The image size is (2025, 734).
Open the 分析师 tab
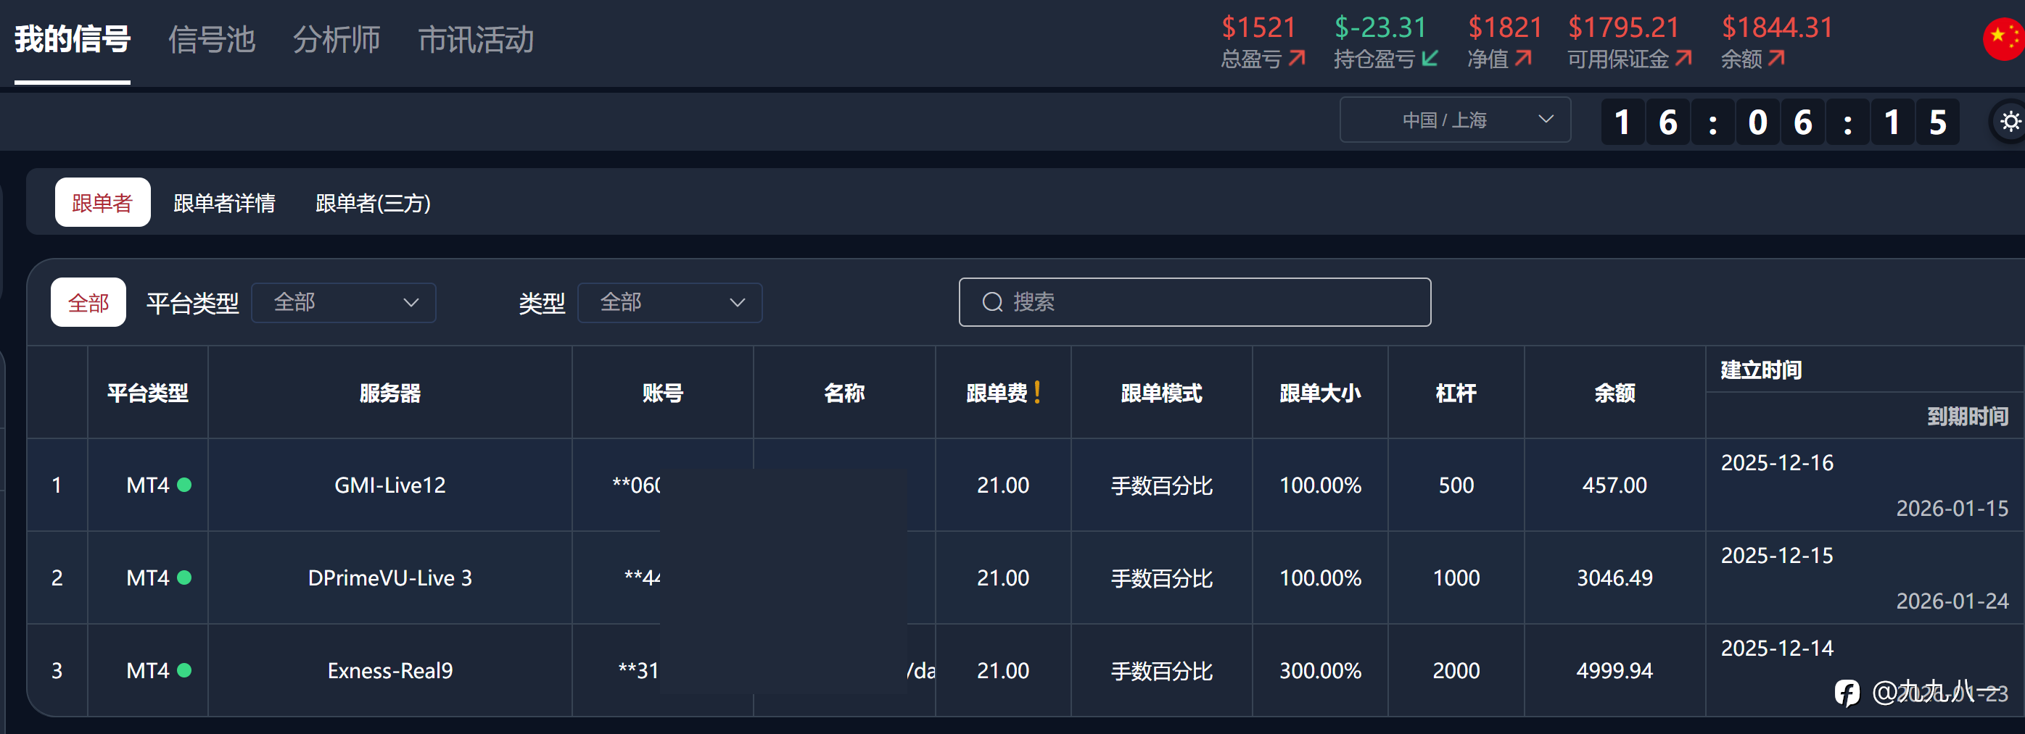(x=337, y=39)
